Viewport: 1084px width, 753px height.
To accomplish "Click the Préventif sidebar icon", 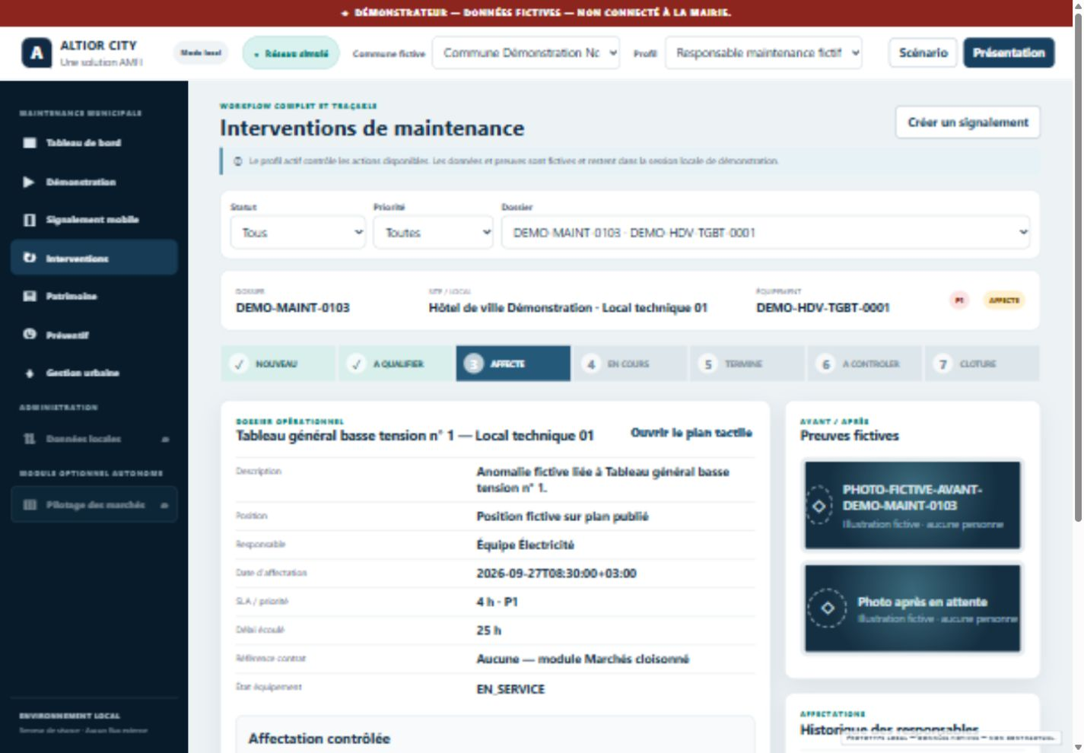I will (x=30, y=334).
